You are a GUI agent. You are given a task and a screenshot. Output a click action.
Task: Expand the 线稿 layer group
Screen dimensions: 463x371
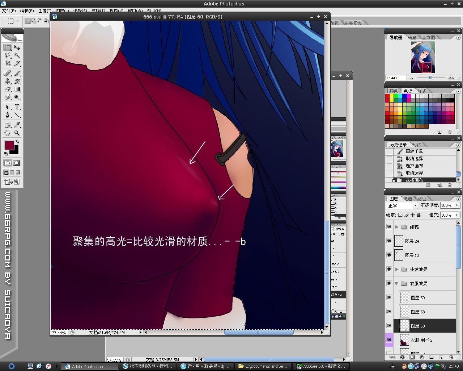[397, 227]
